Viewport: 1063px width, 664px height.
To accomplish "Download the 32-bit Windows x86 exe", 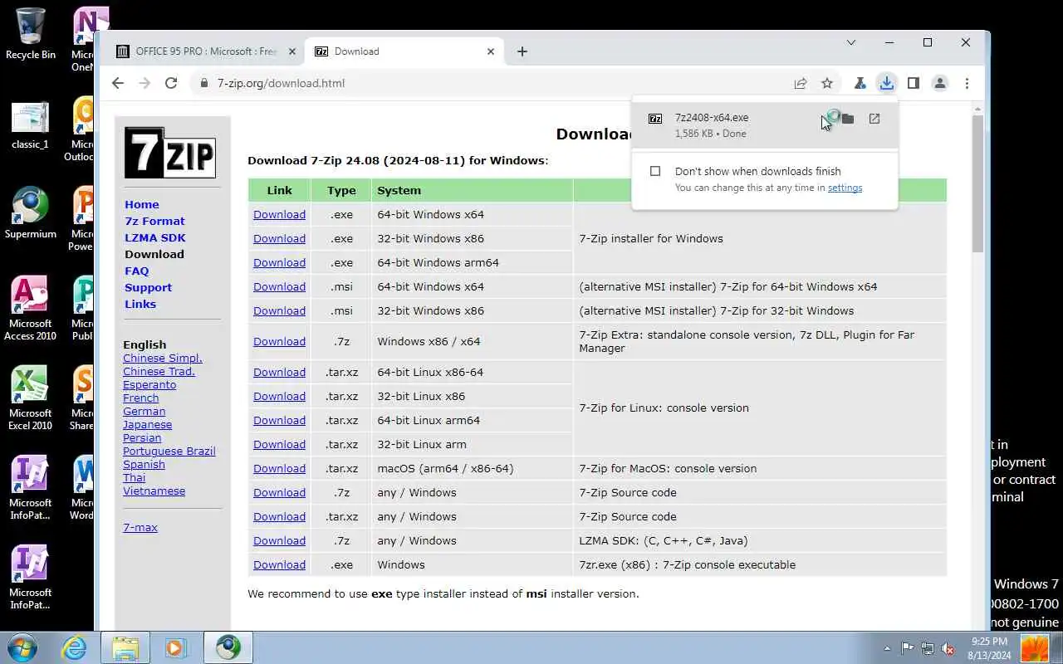I will (279, 238).
